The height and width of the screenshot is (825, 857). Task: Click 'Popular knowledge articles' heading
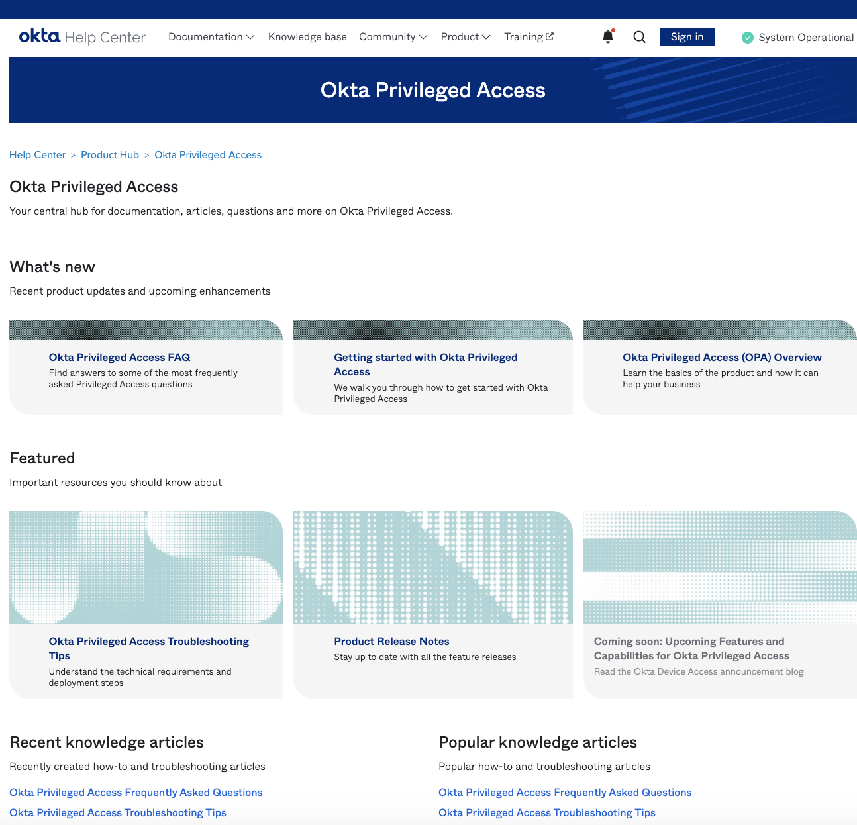(x=538, y=742)
